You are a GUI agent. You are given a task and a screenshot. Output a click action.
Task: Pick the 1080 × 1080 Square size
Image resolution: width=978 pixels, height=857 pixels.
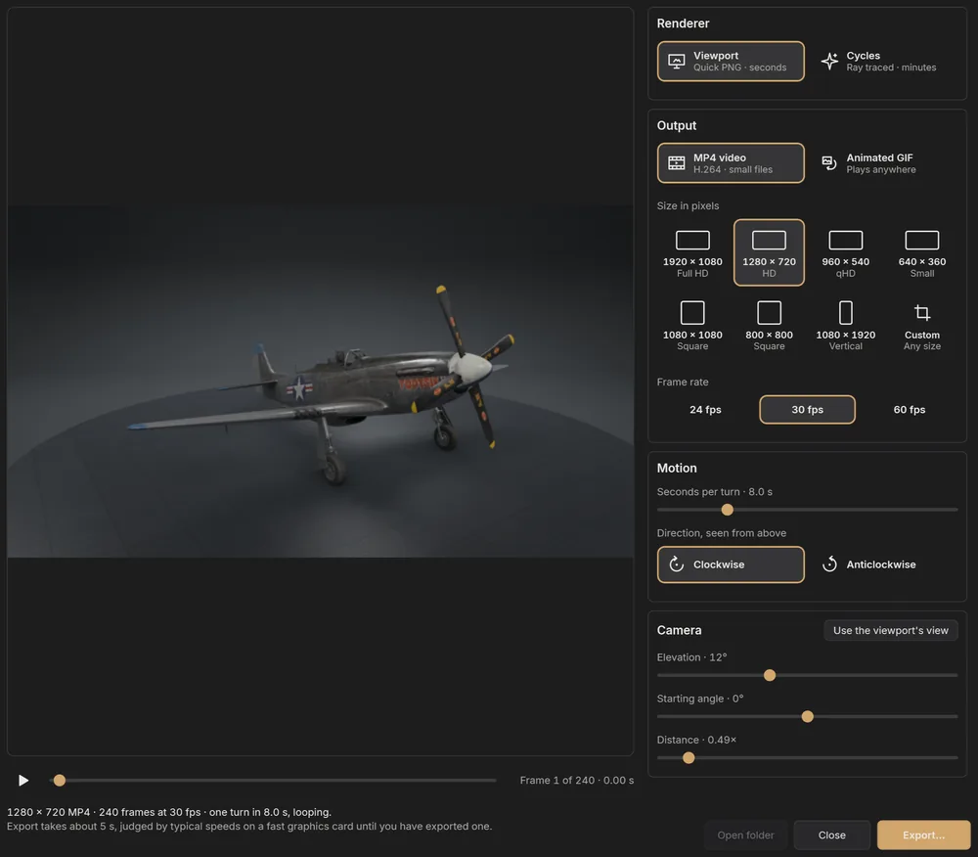coord(692,326)
